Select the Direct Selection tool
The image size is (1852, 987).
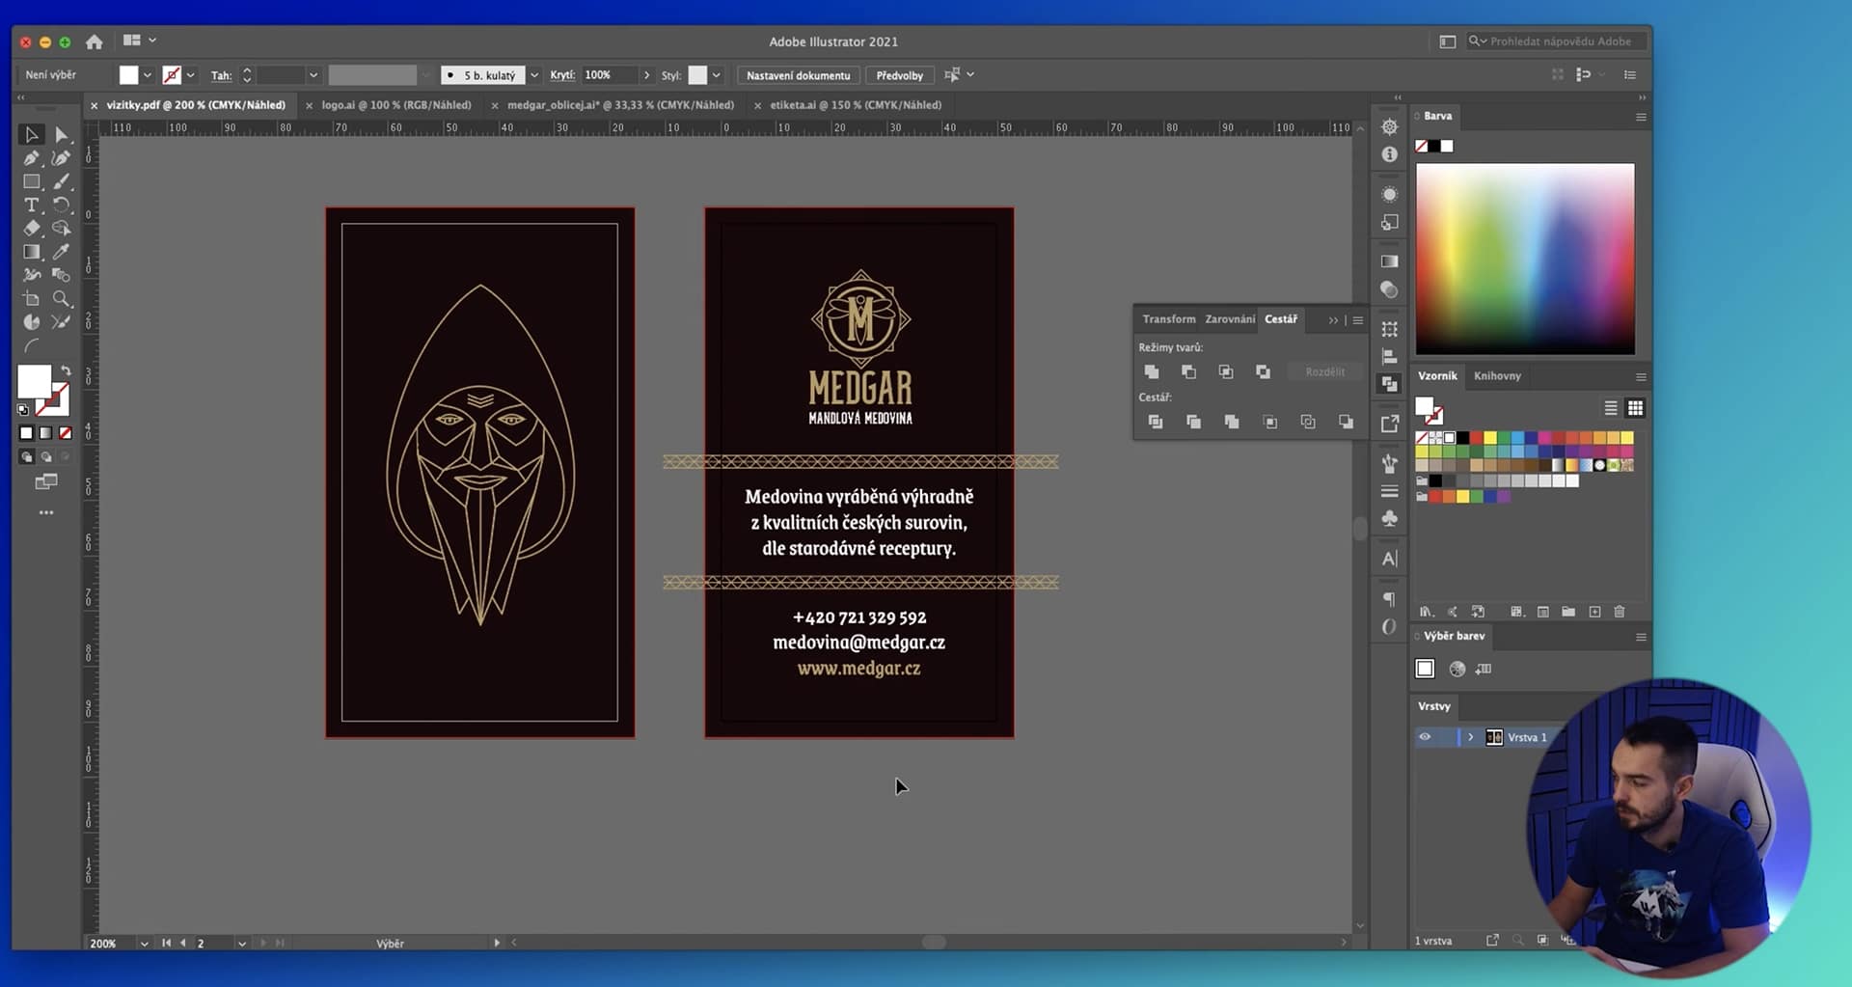[x=62, y=134]
